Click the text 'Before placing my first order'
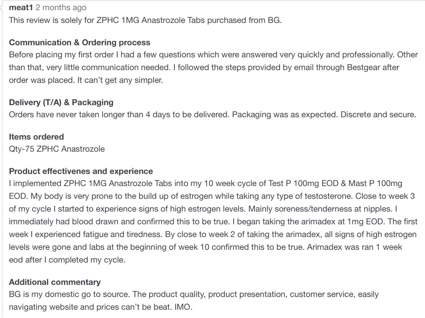The image size is (425, 318). (61, 54)
